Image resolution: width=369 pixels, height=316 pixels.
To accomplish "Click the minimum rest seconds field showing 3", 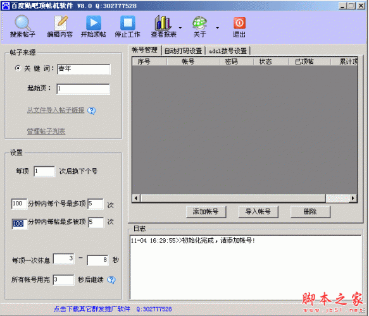I will [64, 258].
